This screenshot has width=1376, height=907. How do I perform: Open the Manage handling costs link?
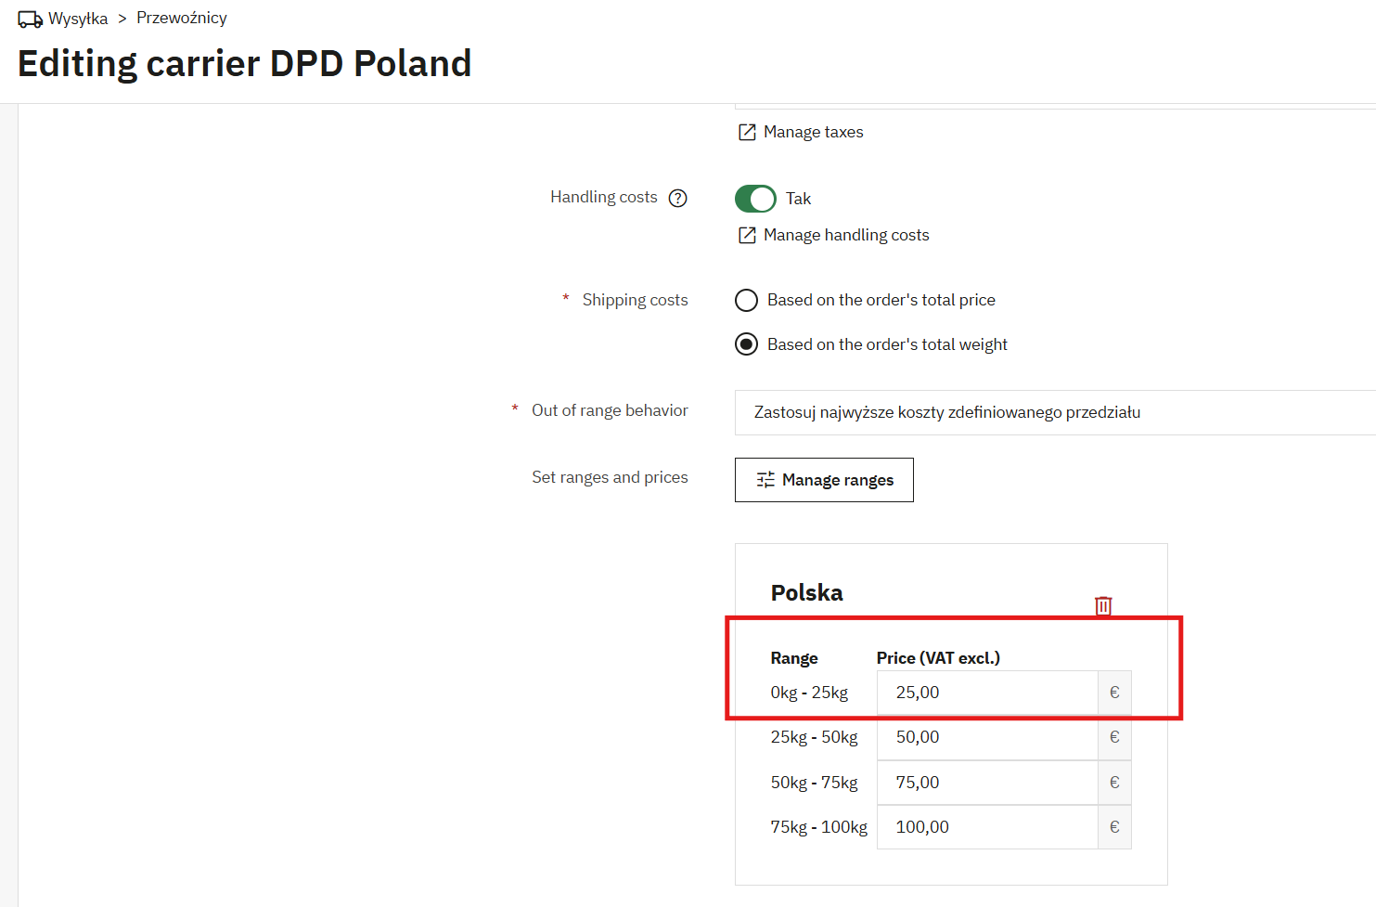[x=846, y=235]
